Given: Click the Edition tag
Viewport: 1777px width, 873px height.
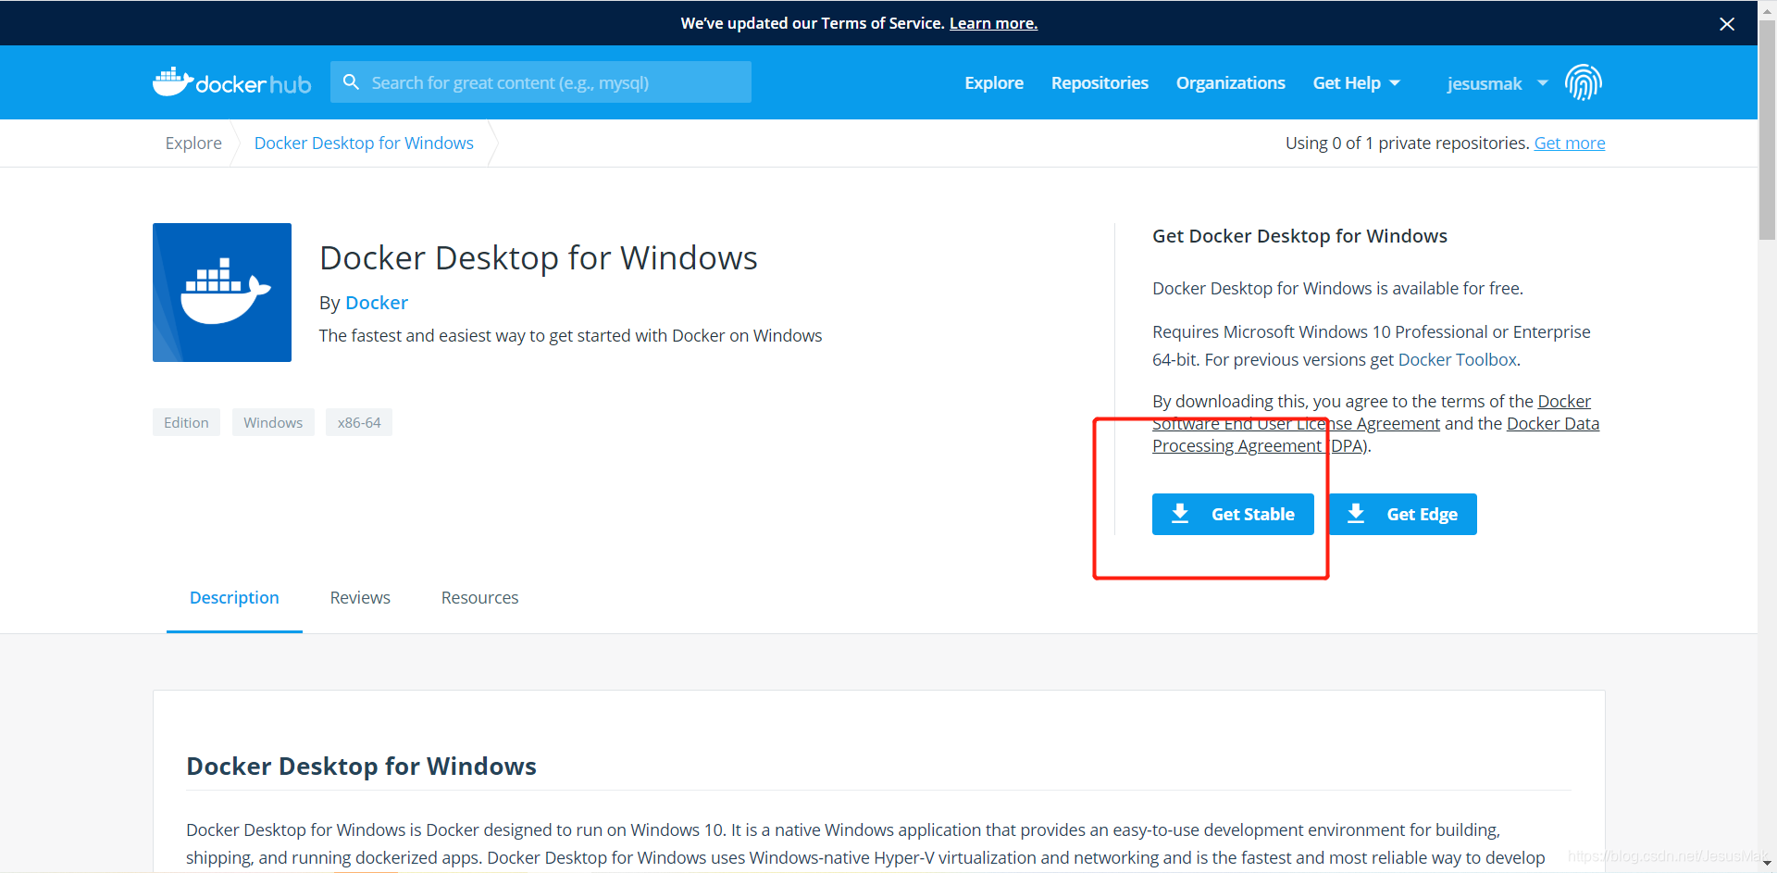Looking at the screenshot, I should click(x=186, y=422).
